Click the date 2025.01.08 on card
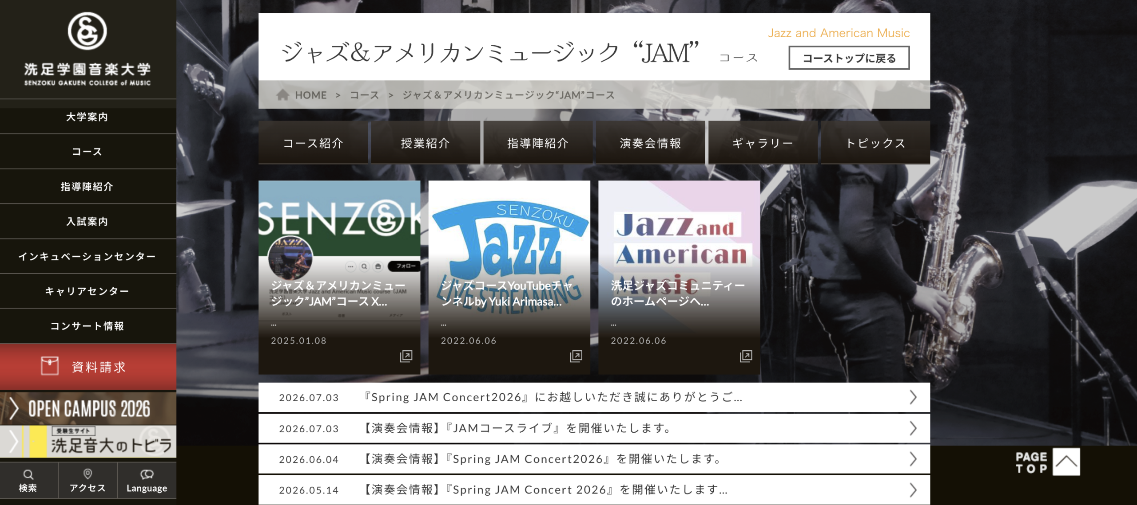 (298, 341)
